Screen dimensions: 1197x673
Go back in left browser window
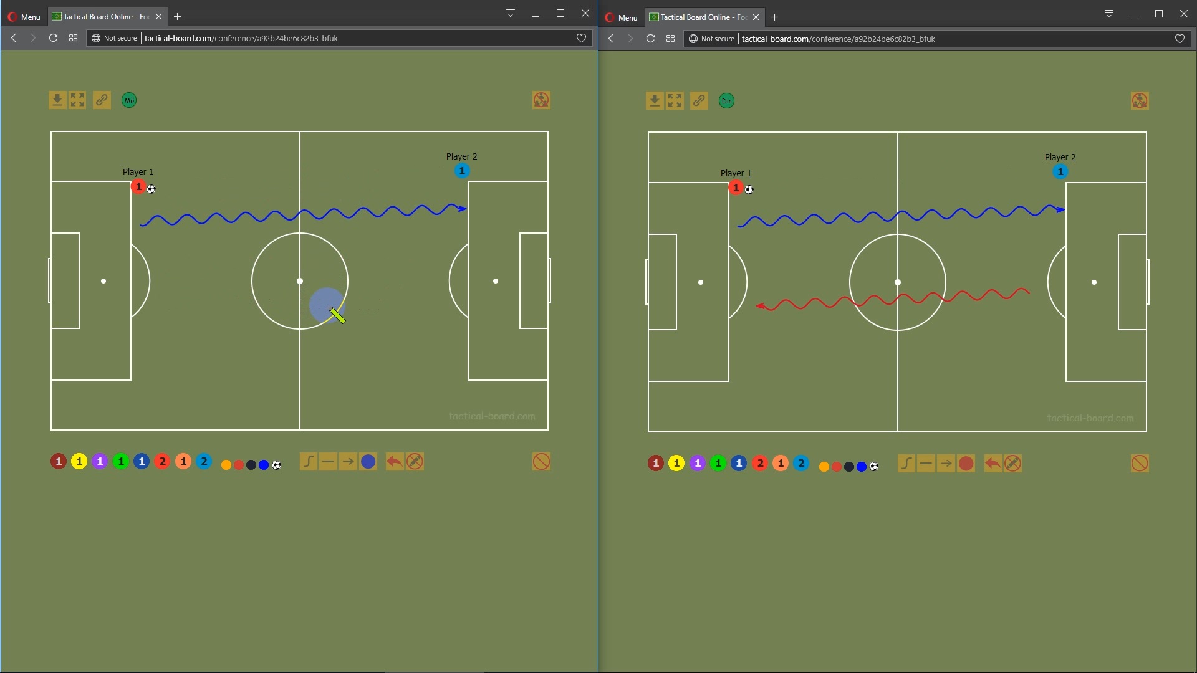click(x=14, y=38)
